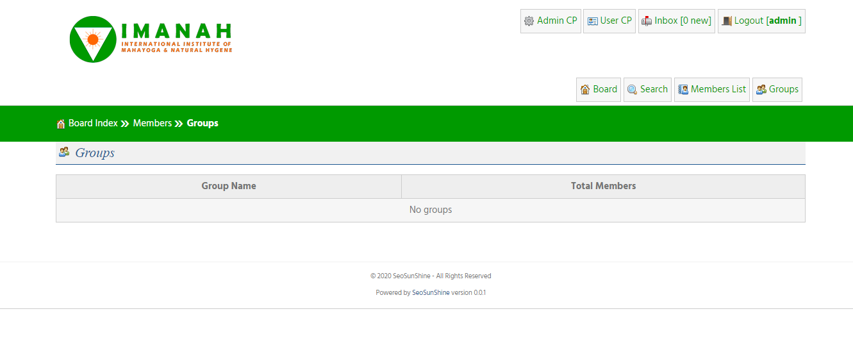Go to Board Index breadcrumb
This screenshot has width=853, height=343.
coord(93,123)
